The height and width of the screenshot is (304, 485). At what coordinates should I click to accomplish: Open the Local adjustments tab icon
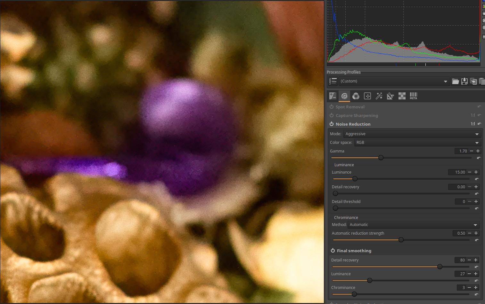(367, 96)
